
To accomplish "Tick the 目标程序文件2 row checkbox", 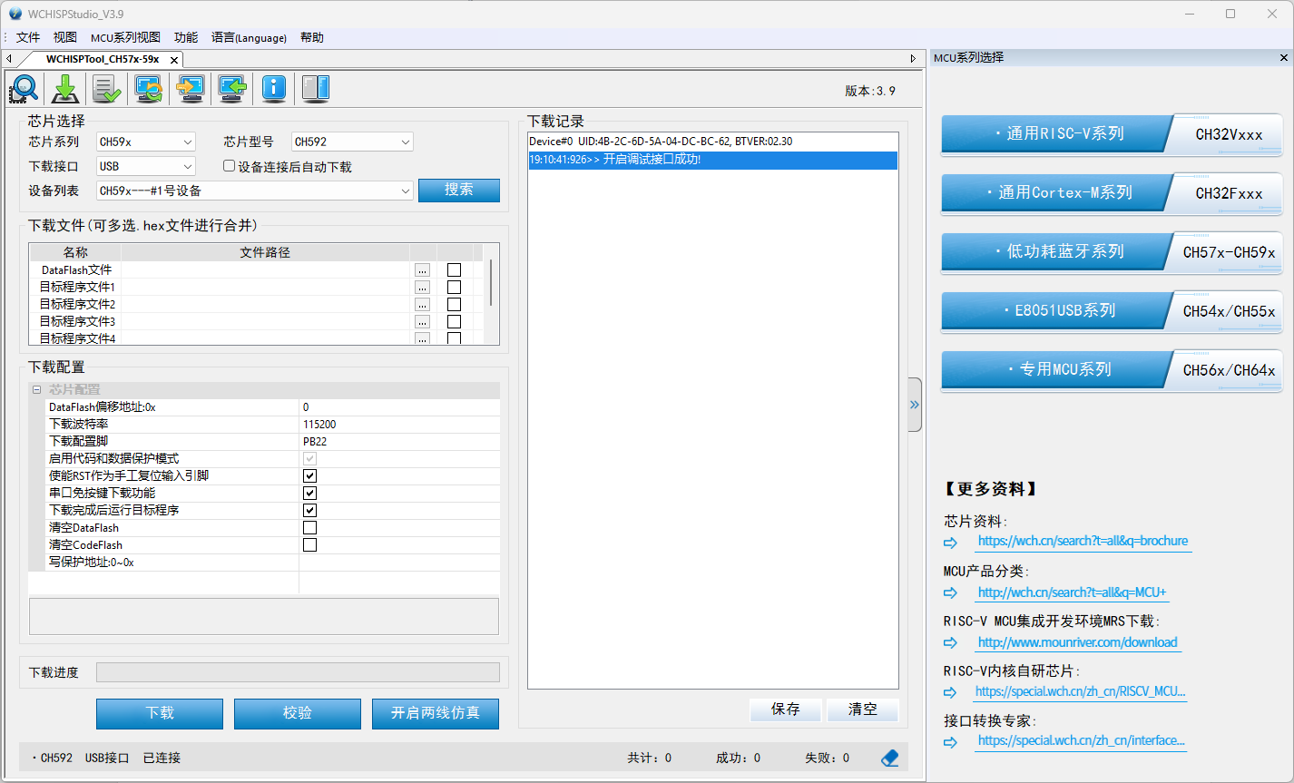I will pos(454,305).
